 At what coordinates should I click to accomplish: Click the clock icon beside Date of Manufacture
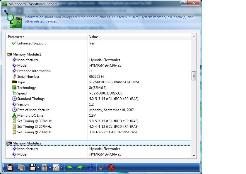(14, 110)
